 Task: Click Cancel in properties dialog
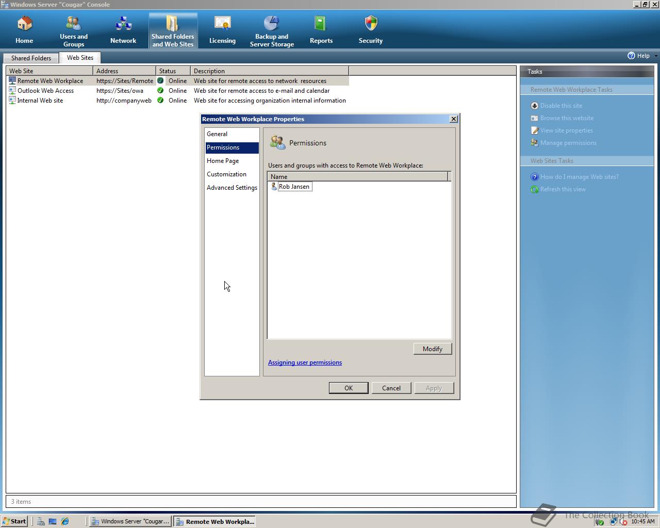tap(391, 388)
